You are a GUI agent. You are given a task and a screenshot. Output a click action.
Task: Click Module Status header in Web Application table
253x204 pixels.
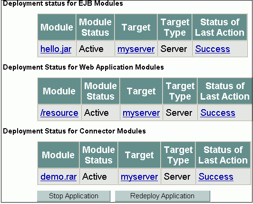(x=100, y=91)
